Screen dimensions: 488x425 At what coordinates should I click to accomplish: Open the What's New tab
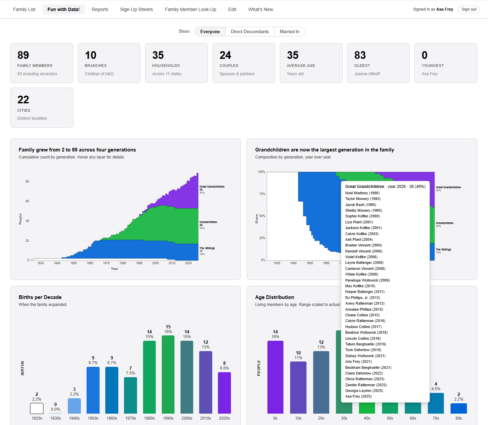pos(261,9)
